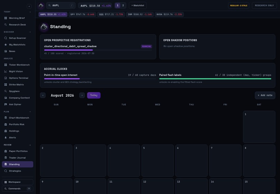Image resolution: width=280 pixels, height=194 pixels.
Task: Add AAPL with + Watchlist button
Action: [138, 6]
